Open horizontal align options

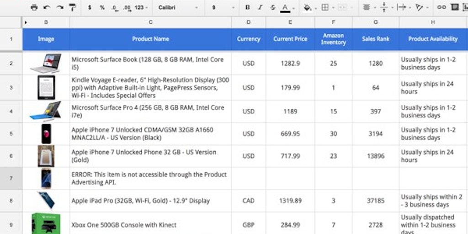pos(367,7)
